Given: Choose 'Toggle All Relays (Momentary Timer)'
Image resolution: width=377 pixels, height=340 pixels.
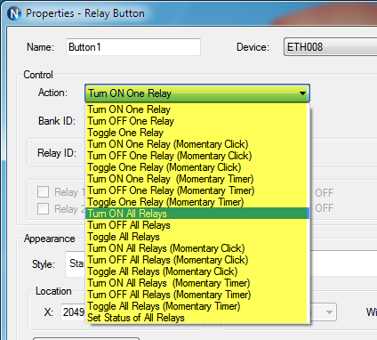Looking at the screenshot, I should click(x=197, y=306).
